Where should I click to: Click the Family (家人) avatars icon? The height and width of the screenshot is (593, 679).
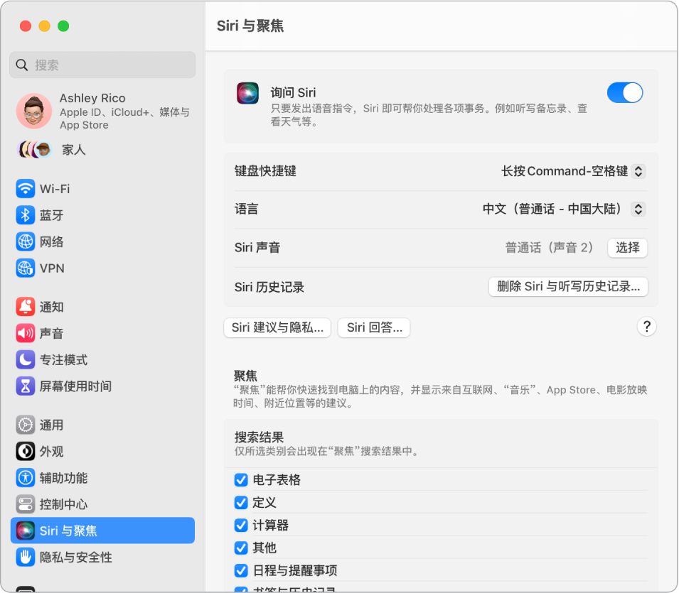[35, 150]
